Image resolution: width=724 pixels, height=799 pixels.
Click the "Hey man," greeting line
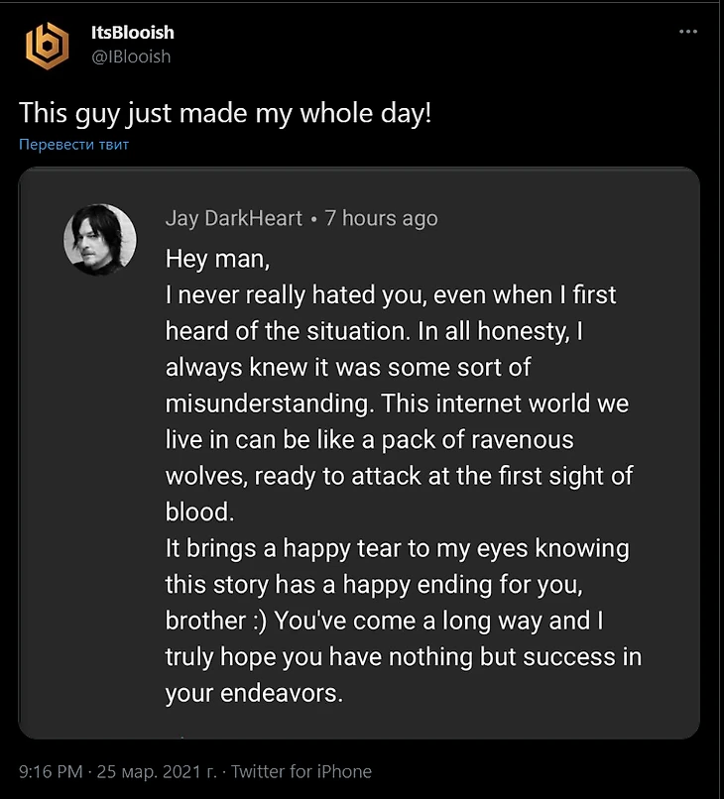(217, 259)
